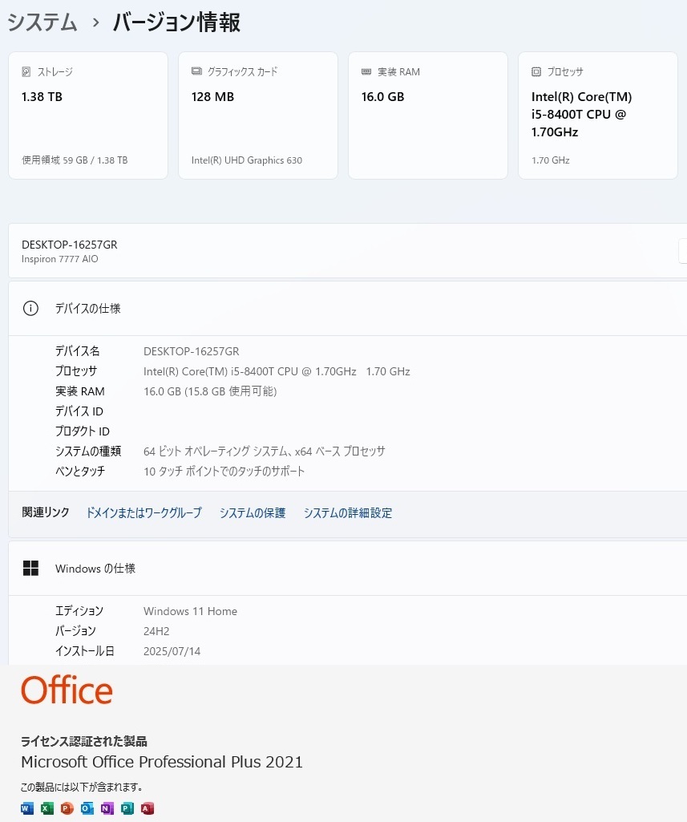Click the PowerPoint app icon
The height and width of the screenshot is (822, 687).
(67, 808)
